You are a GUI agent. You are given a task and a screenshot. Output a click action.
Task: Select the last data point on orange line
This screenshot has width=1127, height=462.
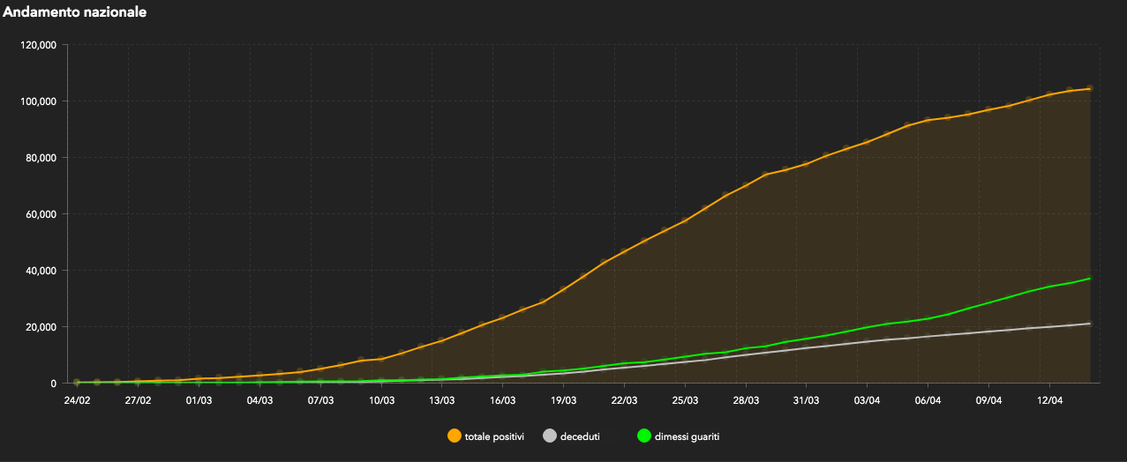pos(1090,88)
